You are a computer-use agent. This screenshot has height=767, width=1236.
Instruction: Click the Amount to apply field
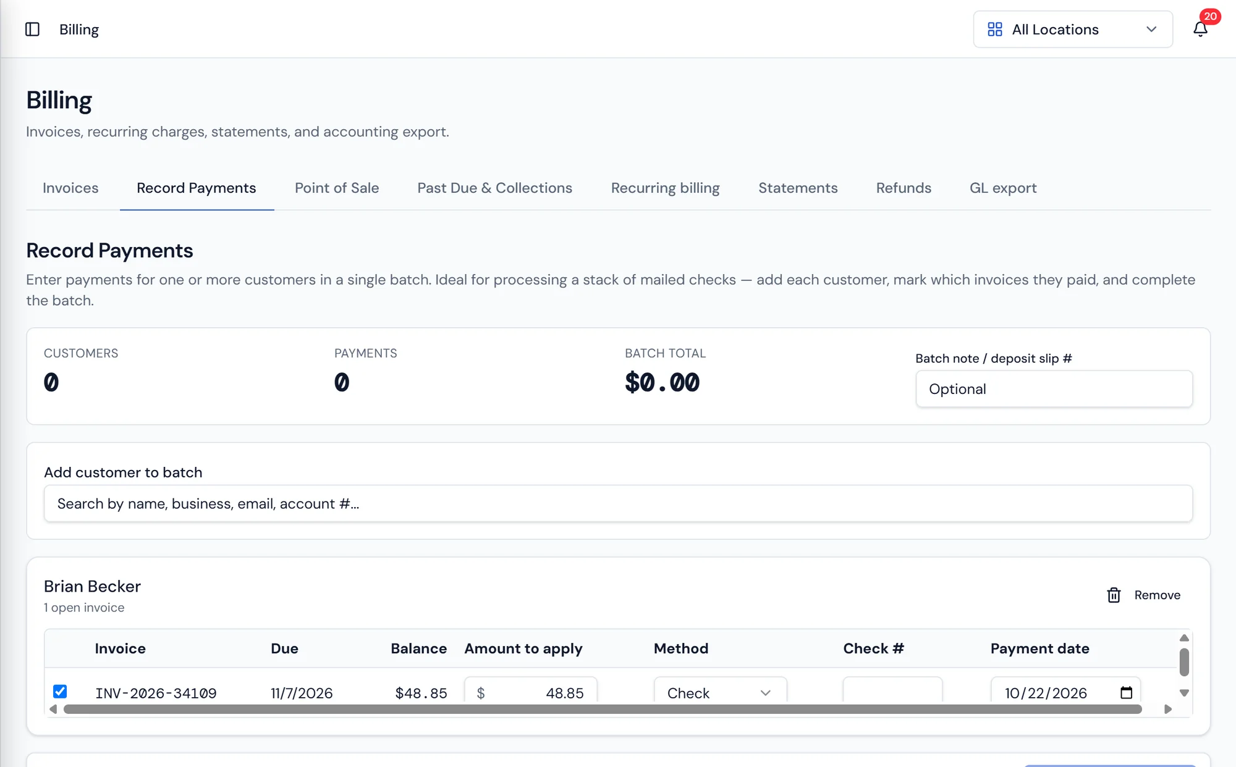pos(531,691)
